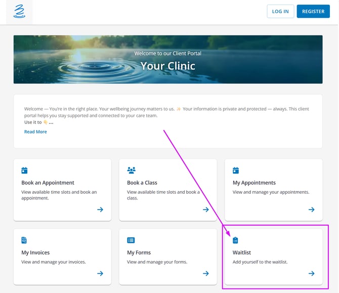Click the arrow on Waitlist card
339x293 pixels.
click(x=311, y=274)
